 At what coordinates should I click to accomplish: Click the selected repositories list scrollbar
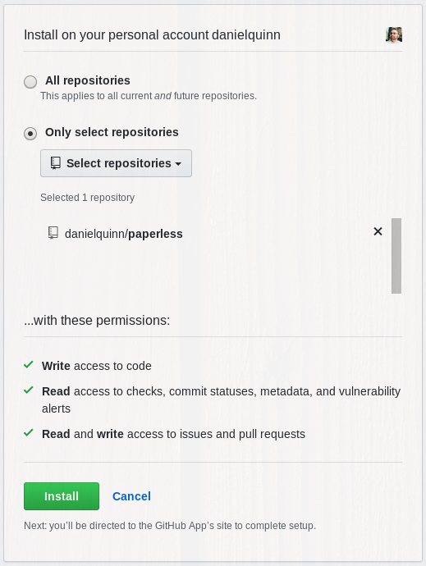click(x=396, y=256)
